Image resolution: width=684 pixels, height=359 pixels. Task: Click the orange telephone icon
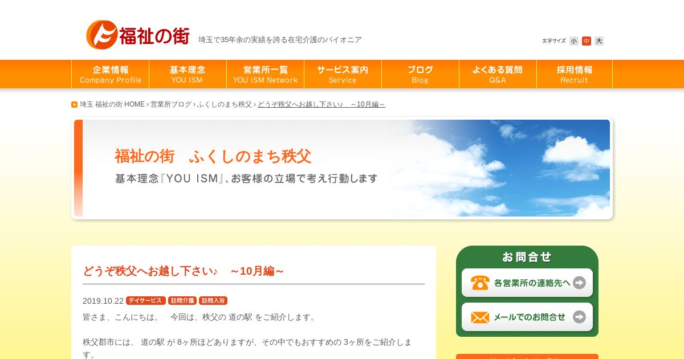point(480,283)
